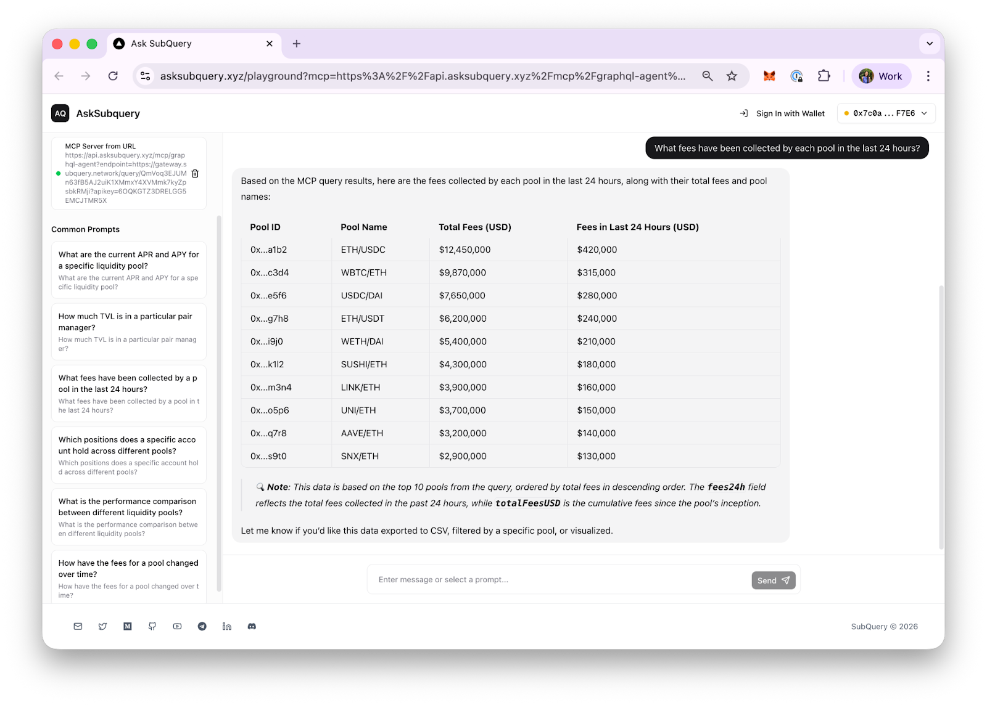The width and height of the screenshot is (987, 705).
Task: Open the 1Password browser extension
Action: (x=796, y=76)
